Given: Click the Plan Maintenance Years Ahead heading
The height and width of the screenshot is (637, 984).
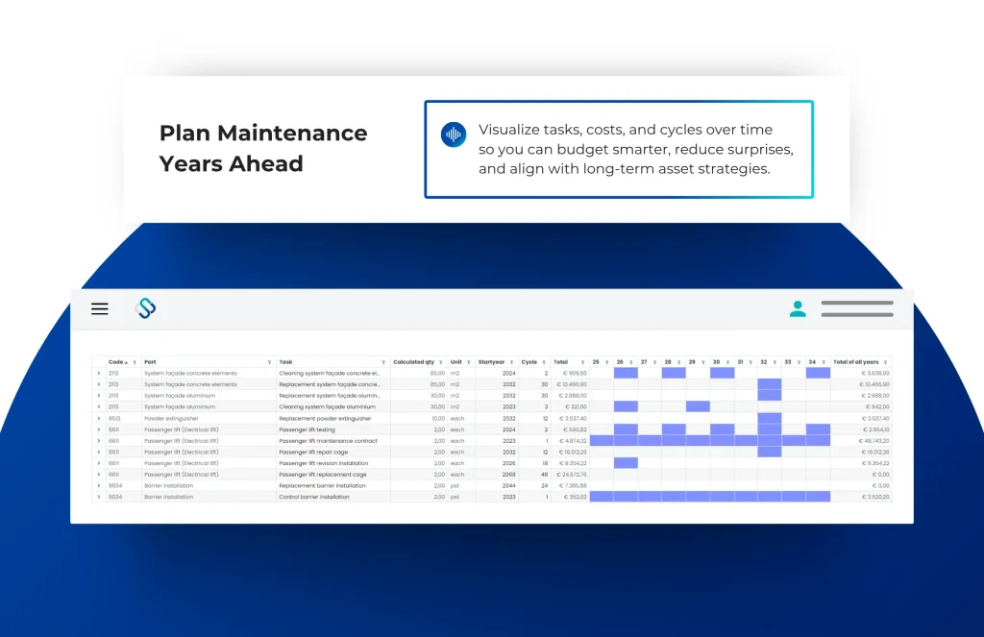Looking at the screenshot, I should click(263, 148).
